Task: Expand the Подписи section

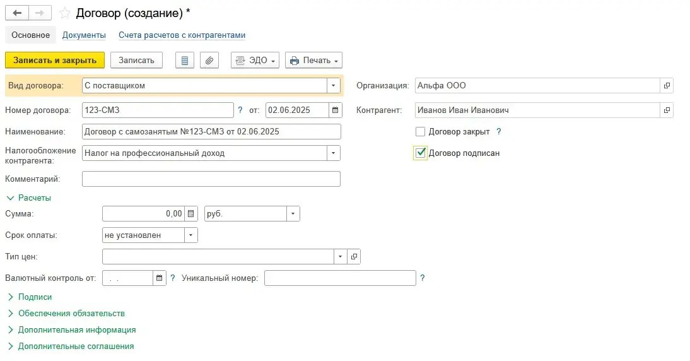Action: (x=35, y=297)
